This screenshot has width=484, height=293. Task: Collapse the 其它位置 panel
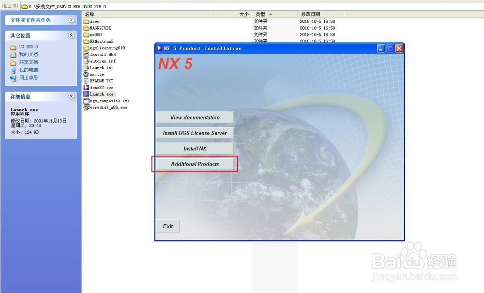pos(71,35)
